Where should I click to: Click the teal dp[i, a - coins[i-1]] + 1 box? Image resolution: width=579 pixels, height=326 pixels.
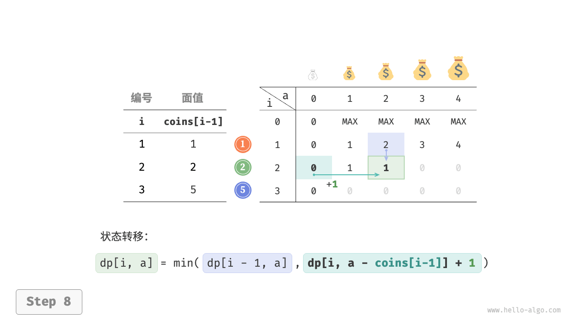(392, 263)
